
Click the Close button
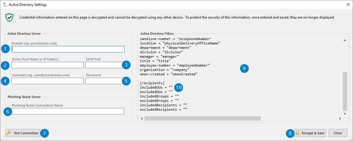point(338,133)
